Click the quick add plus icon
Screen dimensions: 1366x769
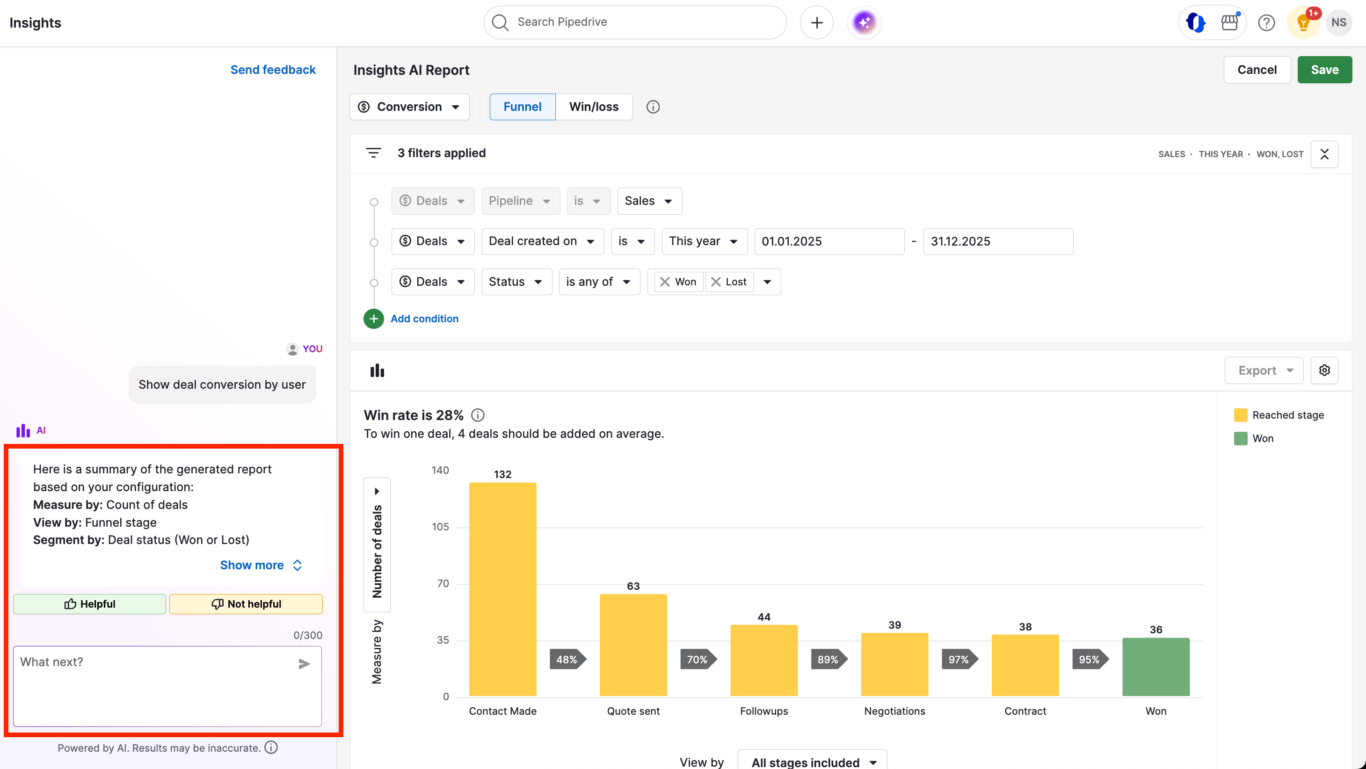click(x=817, y=22)
